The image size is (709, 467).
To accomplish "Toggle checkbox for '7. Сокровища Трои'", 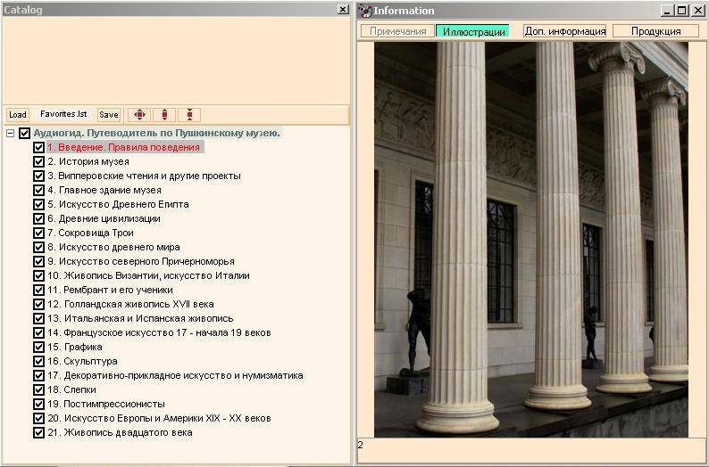I will point(38,233).
